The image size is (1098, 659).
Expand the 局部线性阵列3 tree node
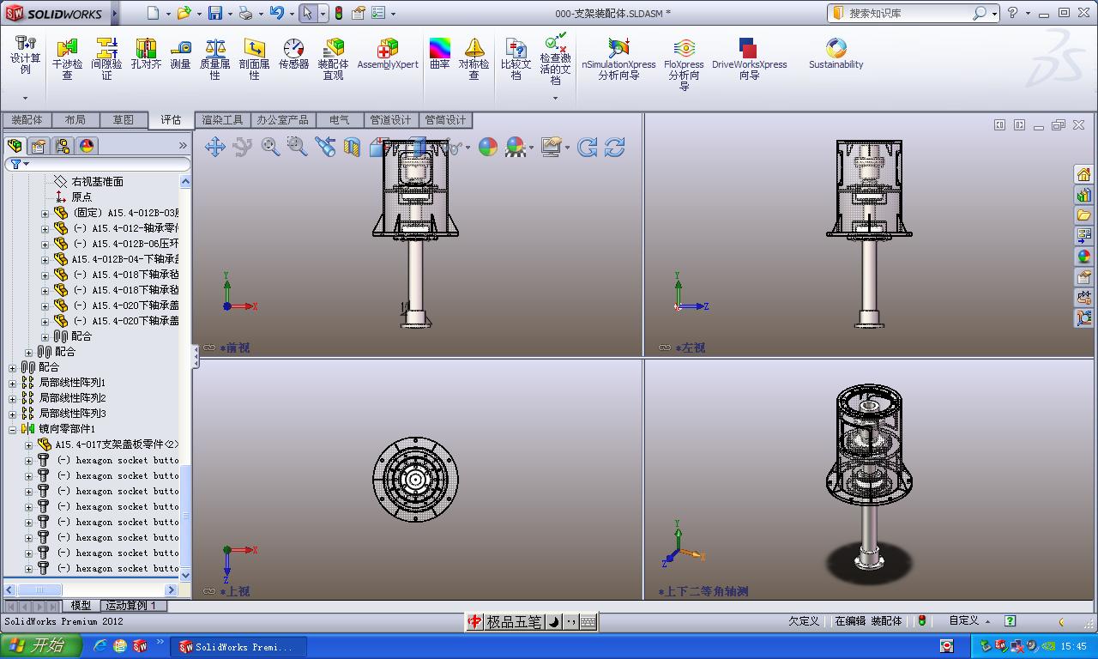[x=13, y=414]
